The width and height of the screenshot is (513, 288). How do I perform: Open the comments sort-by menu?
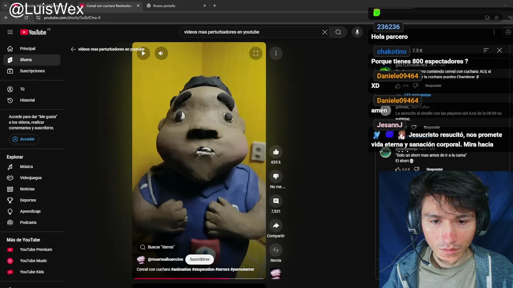click(x=486, y=50)
